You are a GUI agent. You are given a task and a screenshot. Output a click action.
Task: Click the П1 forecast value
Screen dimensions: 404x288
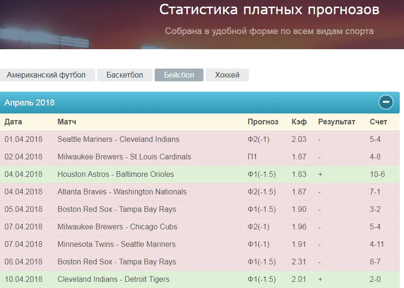point(252,157)
